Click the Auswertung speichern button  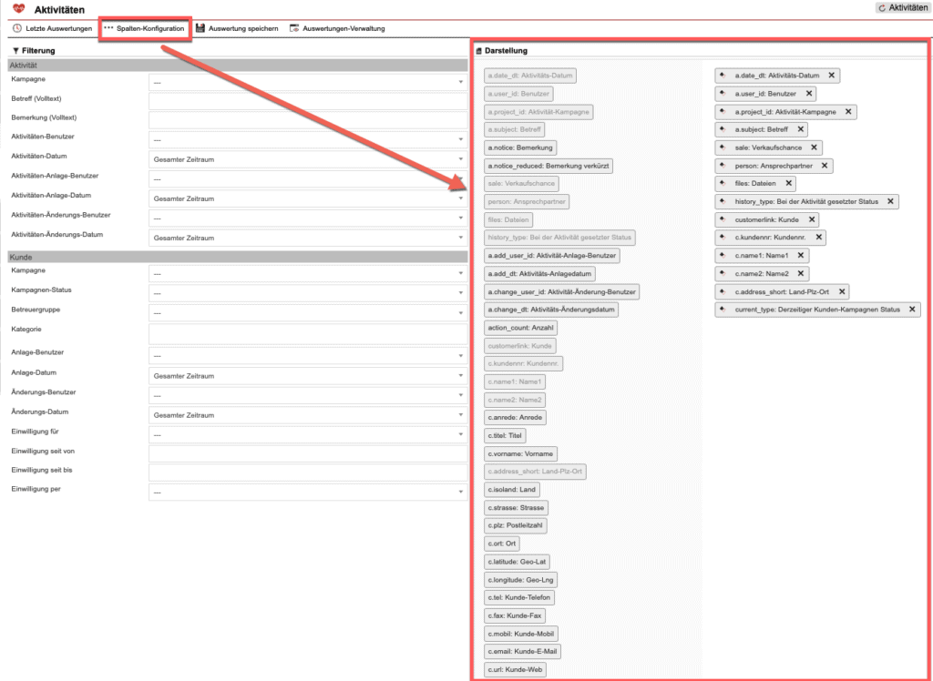pos(244,28)
